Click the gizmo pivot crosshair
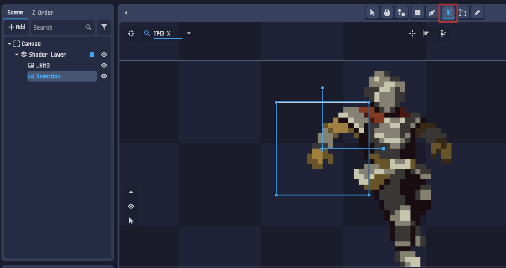Screen dimensions: 506x268 click(x=322, y=149)
